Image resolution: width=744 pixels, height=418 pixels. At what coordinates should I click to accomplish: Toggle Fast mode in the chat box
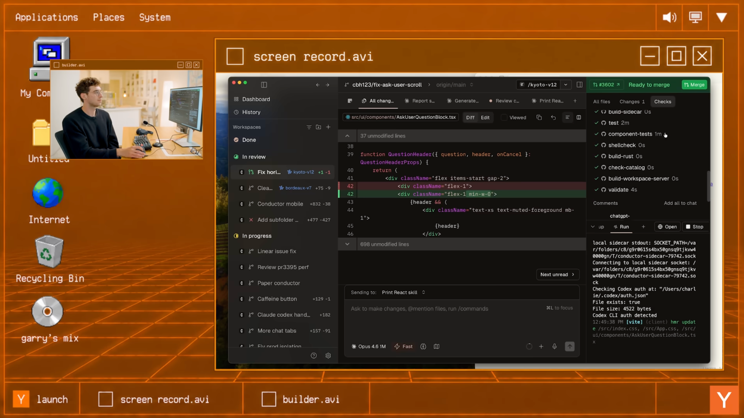(403, 347)
